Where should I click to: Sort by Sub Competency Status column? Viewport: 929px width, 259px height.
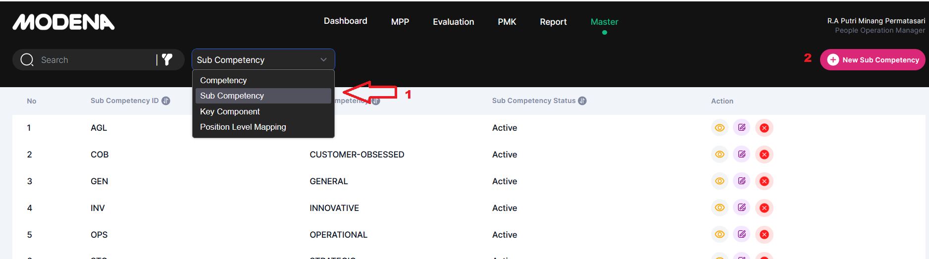click(582, 101)
